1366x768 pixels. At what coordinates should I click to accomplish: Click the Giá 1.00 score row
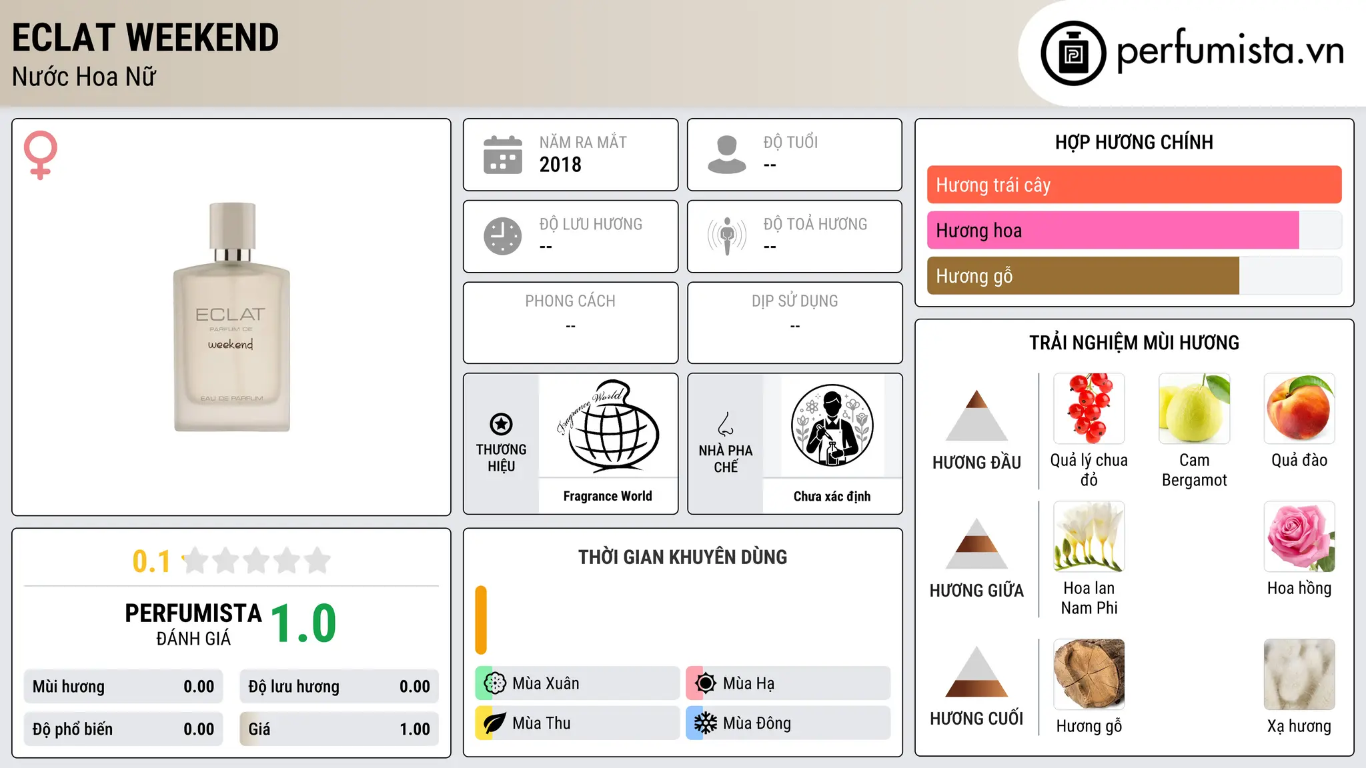(x=339, y=729)
